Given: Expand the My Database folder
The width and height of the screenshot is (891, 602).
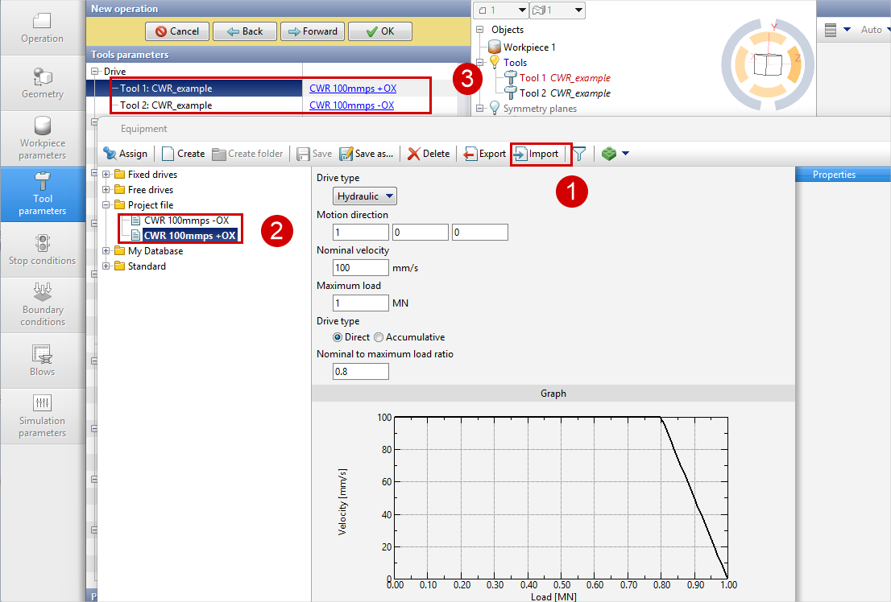Looking at the screenshot, I should pos(107,251).
